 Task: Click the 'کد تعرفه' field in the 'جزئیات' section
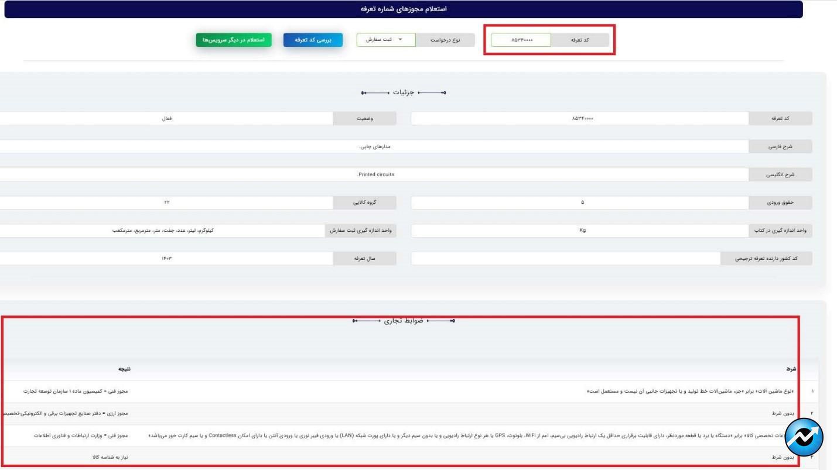580,118
